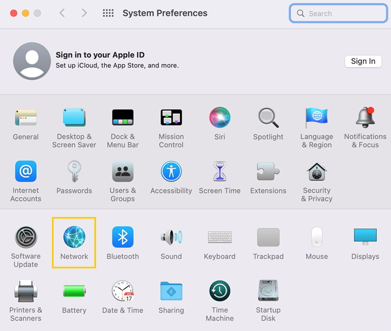Open Security & Privacy preferences
The height and width of the screenshot is (331, 391).
(x=317, y=172)
